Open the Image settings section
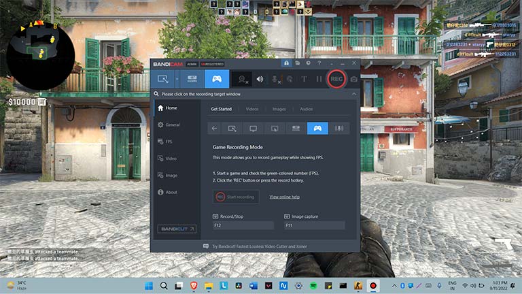Viewport: 522px width, 294px height. click(x=167, y=176)
